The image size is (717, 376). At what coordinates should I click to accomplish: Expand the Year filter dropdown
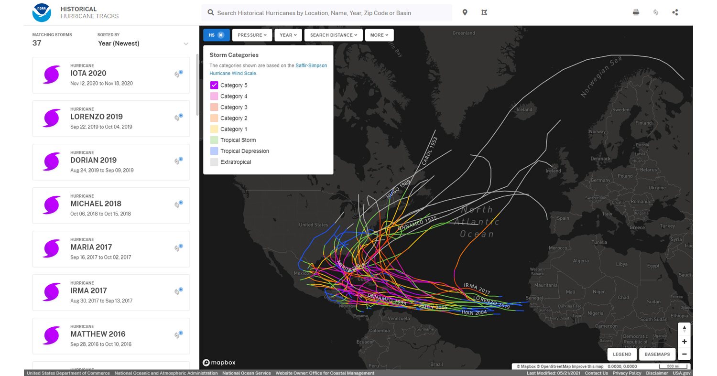point(288,35)
